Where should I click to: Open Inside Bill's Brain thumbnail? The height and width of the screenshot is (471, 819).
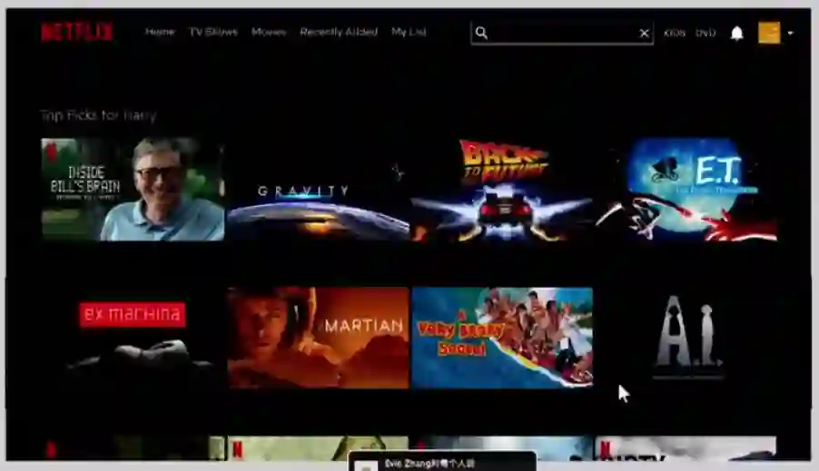coord(133,189)
